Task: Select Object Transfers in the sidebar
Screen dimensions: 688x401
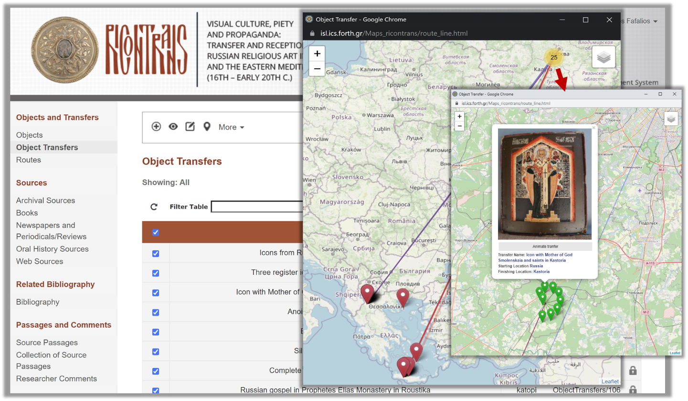Action: pyautogui.click(x=47, y=147)
